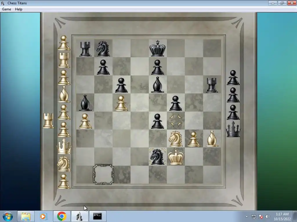Select the black rook on h6
The width and height of the screenshot is (297, 222).
(212, 85)
